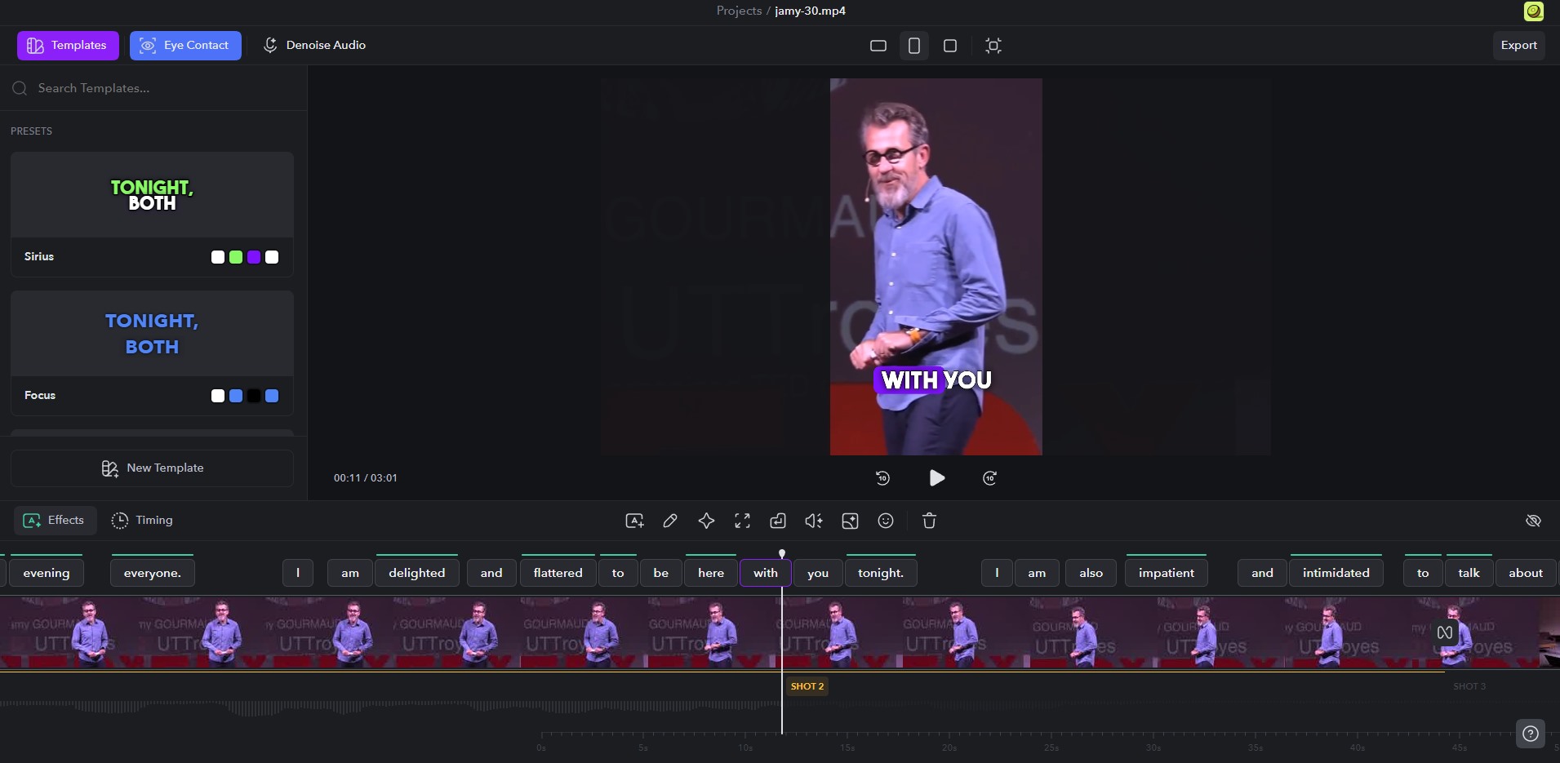
Task: Click the audio volume edit icon
Action: pos(814,521)
